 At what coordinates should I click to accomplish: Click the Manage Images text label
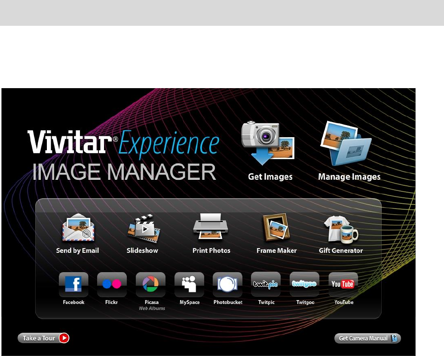(x=349, y=177)
